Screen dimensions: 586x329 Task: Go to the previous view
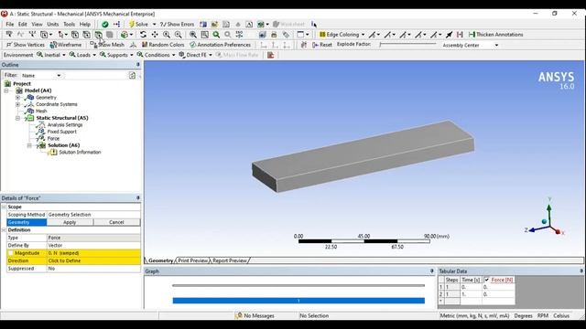216,35
